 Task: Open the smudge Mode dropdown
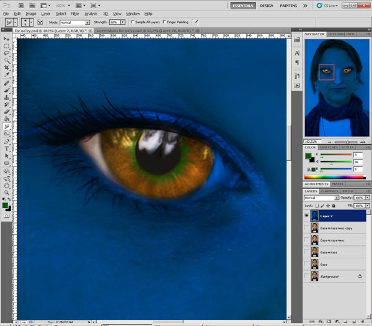pyautogui.click(x=74, y=22)
